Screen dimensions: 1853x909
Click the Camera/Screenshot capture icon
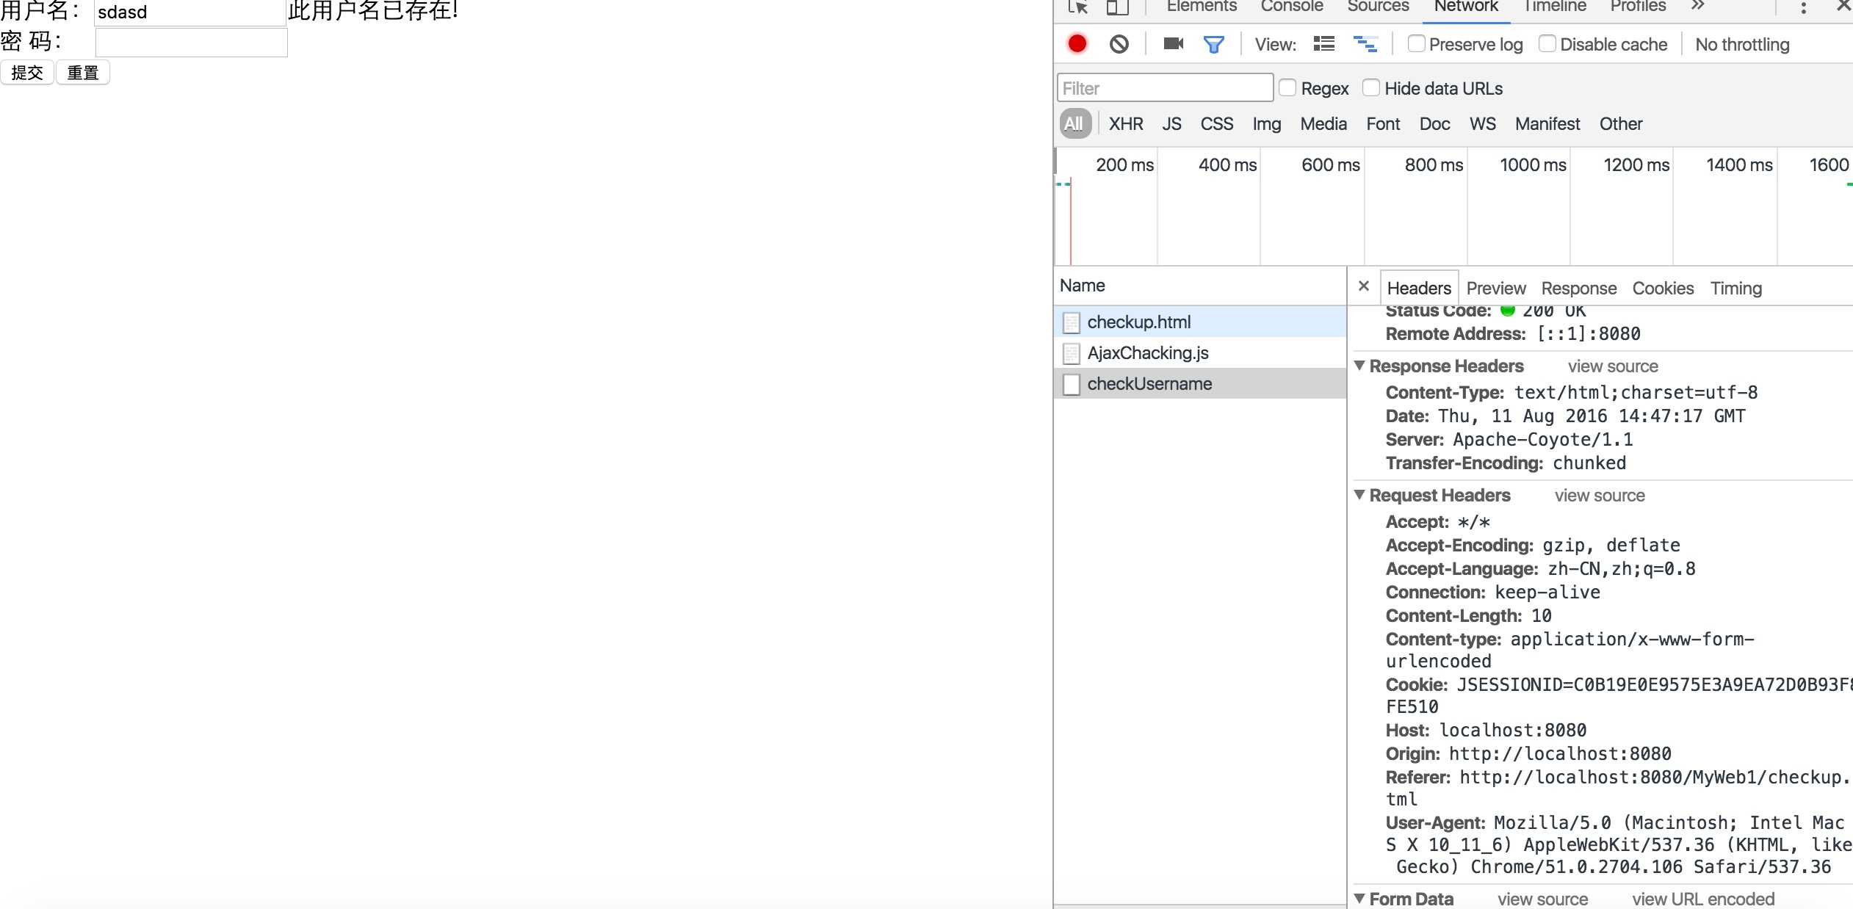1172,44
